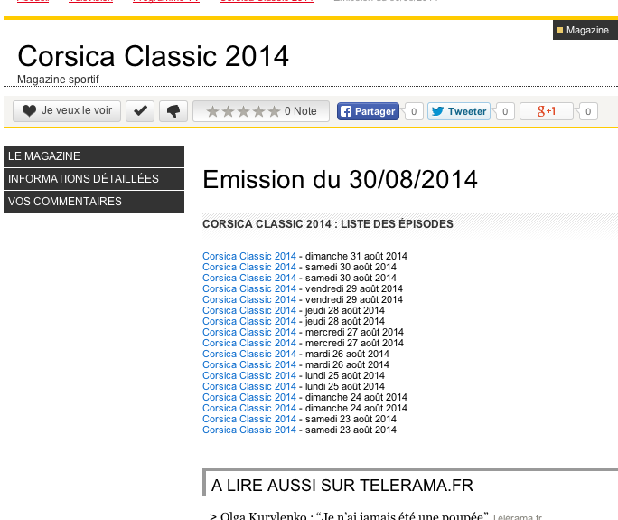Click the 'Je veux le voir' label
Viewport: 618px width, 520px height.
[x=77, y=110]
